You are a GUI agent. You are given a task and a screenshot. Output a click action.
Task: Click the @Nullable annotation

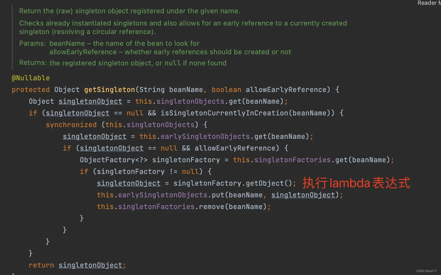click(31, 78)
